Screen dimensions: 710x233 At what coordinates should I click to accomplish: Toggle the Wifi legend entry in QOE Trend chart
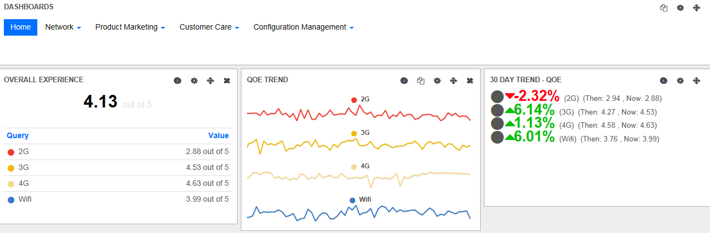point(360,200)
